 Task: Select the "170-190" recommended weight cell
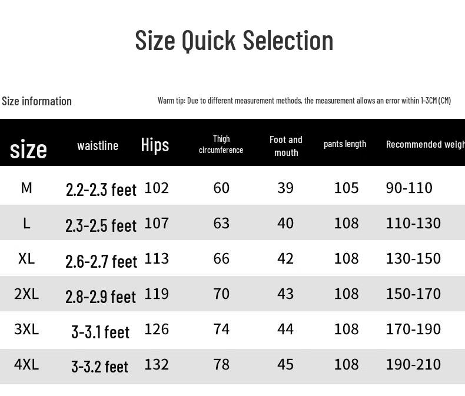point(413,329)
